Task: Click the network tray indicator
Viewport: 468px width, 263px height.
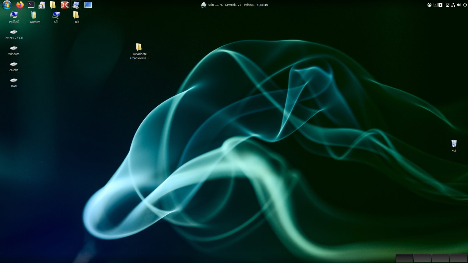Action: point(453,5)
